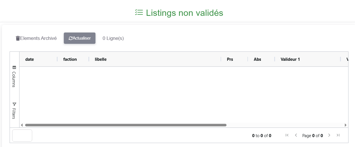Click the Columns panel icon

[x=14, y=68]
